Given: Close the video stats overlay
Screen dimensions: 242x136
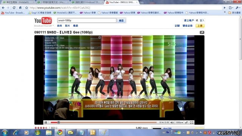Looking at the screenshot, I should [x=99, y=37].
